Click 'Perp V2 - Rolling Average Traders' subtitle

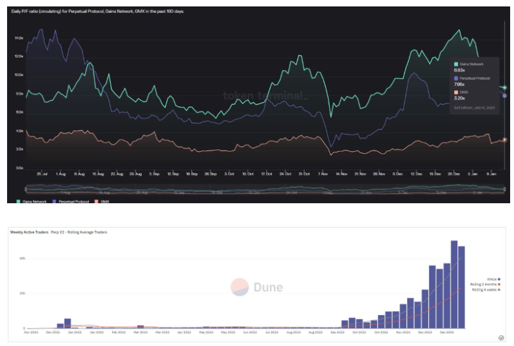[79, 232]
